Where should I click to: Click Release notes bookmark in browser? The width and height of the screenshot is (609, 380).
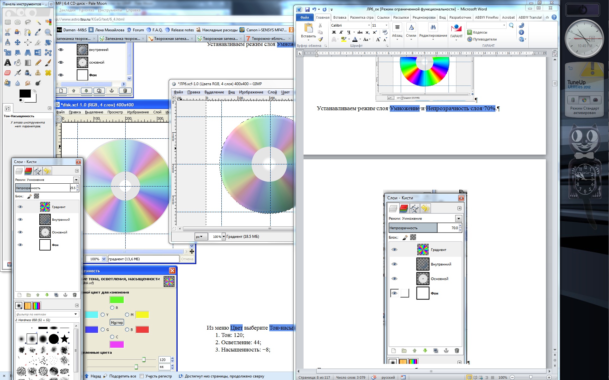pyautogui.click(x=180, y=30)
